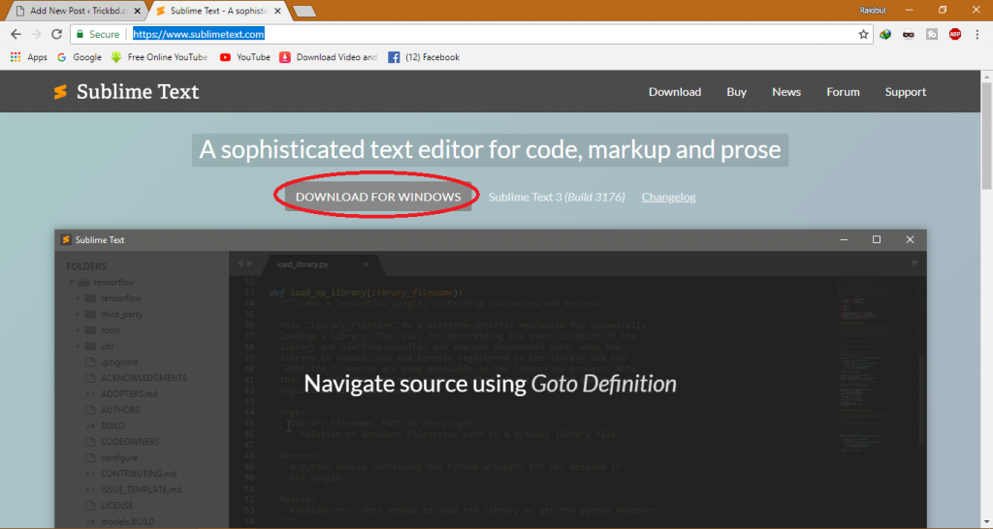Select the LICENSE file
Viewport: 993px width, 529px height.
[x=117, y=506]
